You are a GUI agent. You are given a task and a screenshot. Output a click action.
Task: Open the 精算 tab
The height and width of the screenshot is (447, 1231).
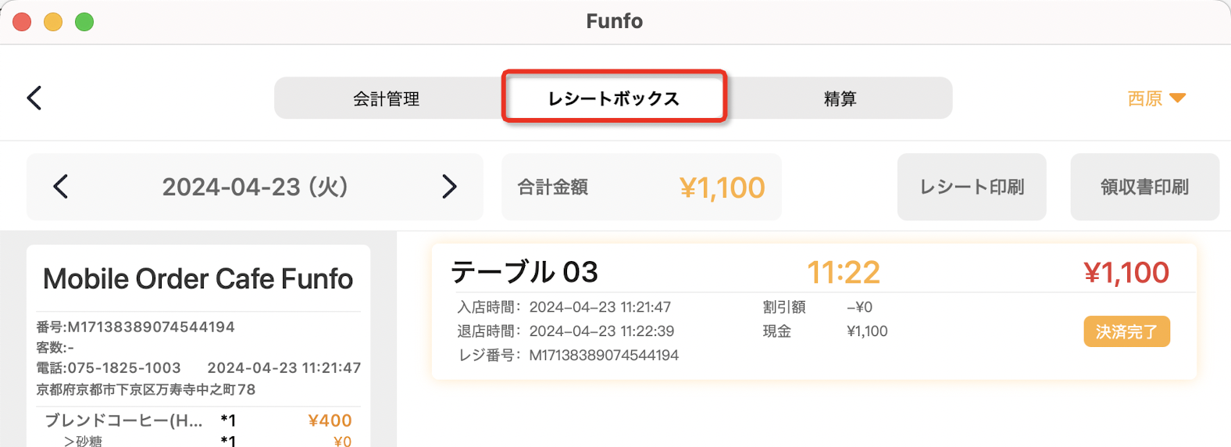coord(840,98)
